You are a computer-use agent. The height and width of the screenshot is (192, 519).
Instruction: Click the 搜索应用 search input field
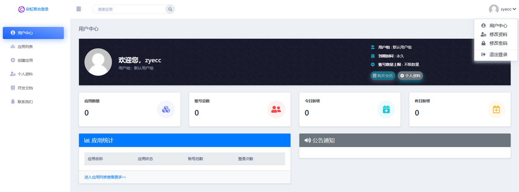tap(130, 9)
